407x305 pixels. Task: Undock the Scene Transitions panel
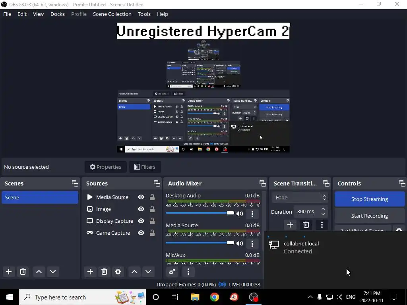326,183
